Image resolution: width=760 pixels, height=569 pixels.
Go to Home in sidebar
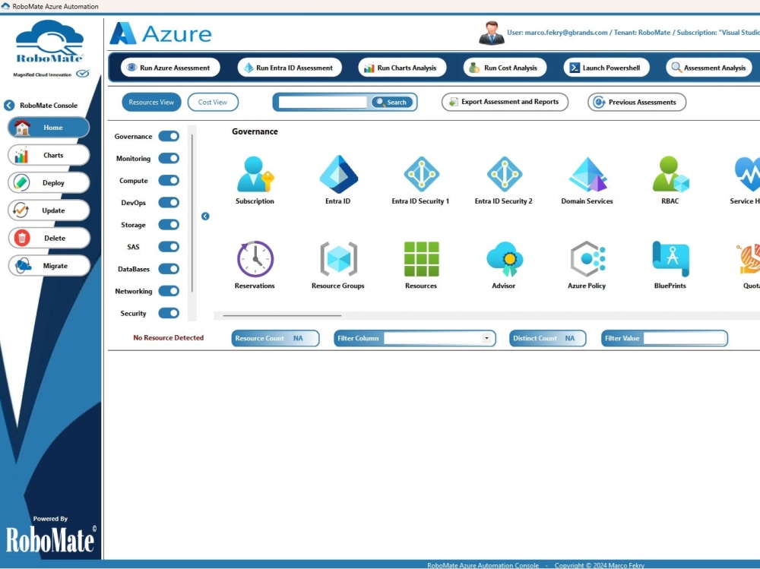(x=49, y=128)
